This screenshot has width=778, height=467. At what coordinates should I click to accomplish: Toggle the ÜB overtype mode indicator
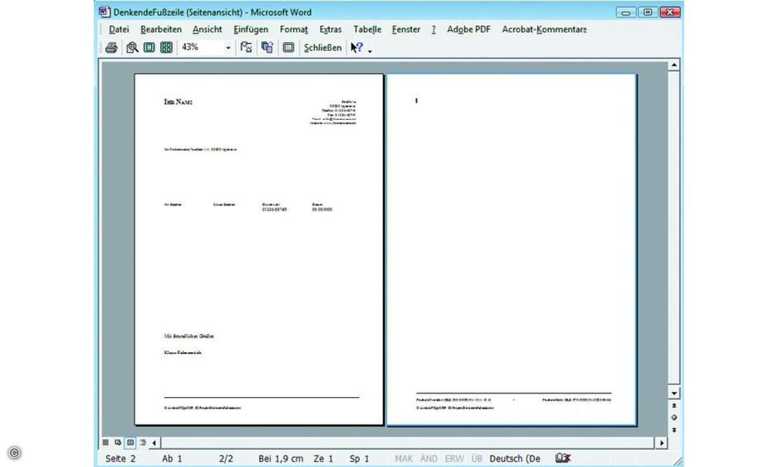click(x=477, y=459)
